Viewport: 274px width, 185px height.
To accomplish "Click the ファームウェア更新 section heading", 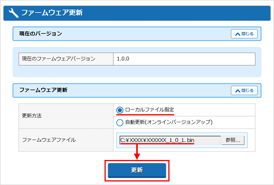I will point(43,90).
